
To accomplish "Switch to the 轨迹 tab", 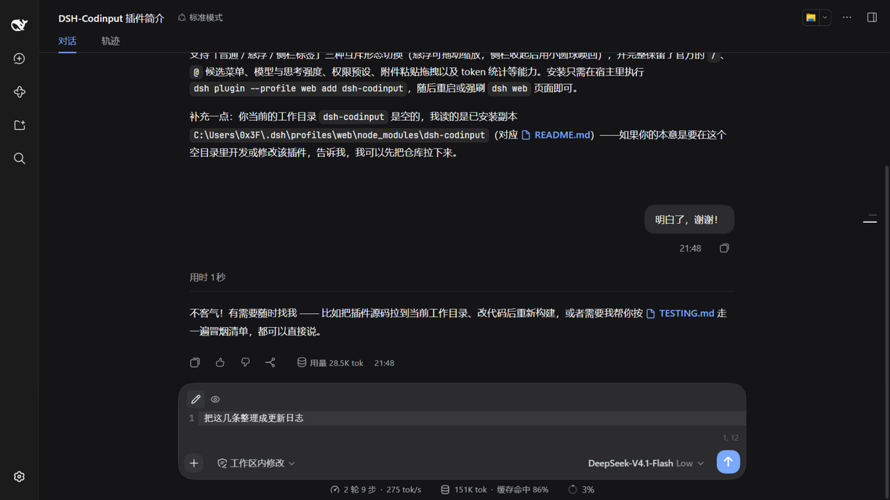I will point(111,41).
